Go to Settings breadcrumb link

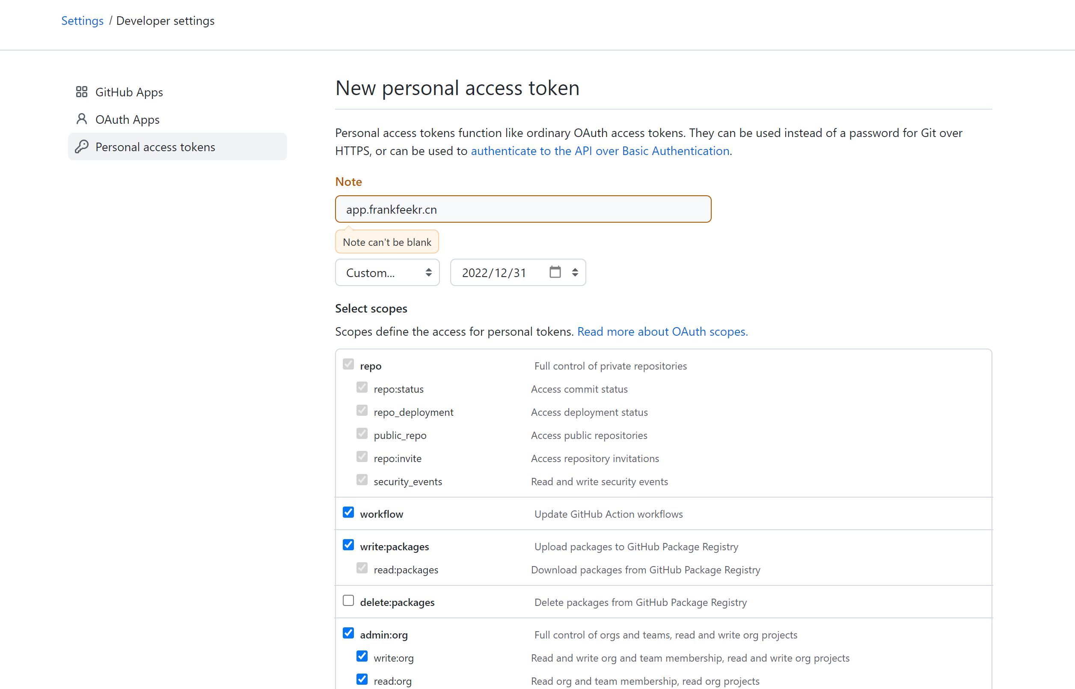point(82,21)
